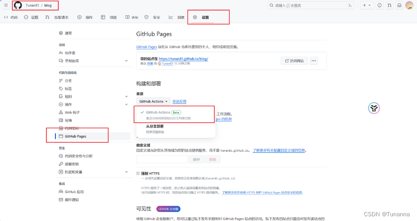Open the 议题 tab
417x221 pixels.
(x=31, y=17)
